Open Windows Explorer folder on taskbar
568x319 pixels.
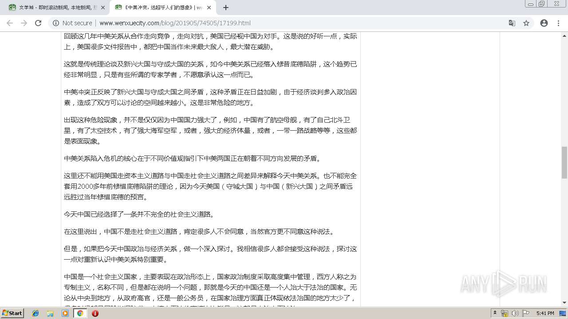pos(50,313)
